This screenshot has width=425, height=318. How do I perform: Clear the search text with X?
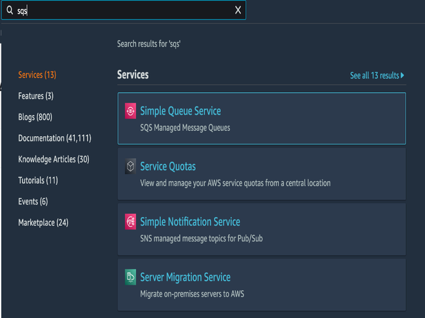coord(238,10)
